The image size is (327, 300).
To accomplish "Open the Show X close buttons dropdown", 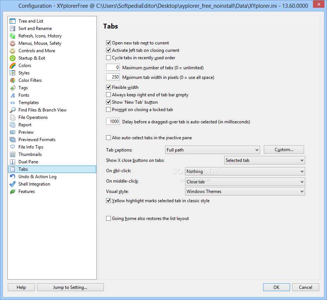I will pyautogui.click(x=265, y=160).
